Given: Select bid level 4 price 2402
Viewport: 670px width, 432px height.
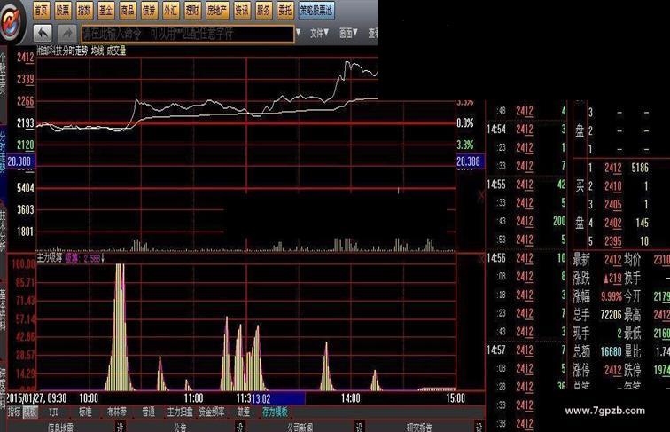Looking at the screenshot, I should [612, 223].
